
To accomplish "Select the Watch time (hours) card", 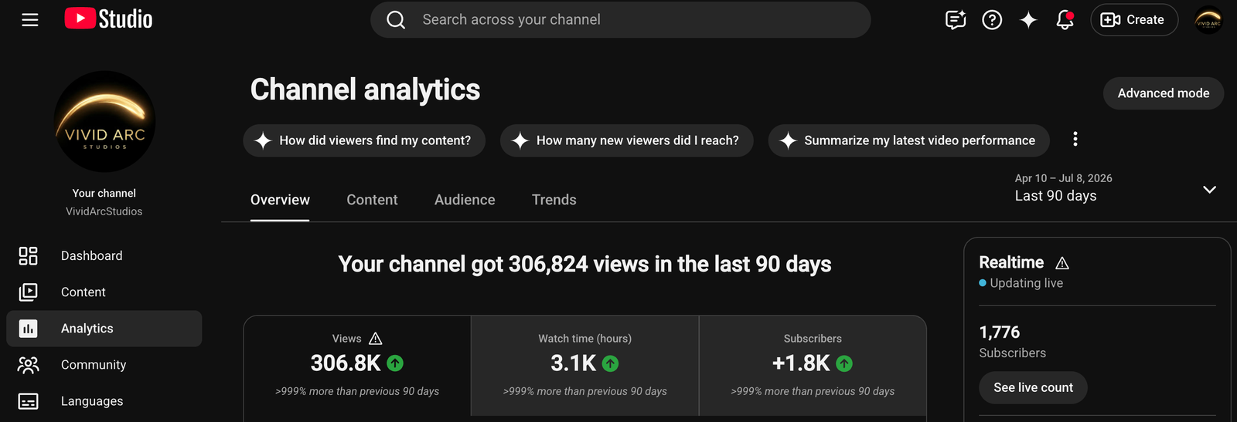I will pyautogui.click(x=585, y=366).
